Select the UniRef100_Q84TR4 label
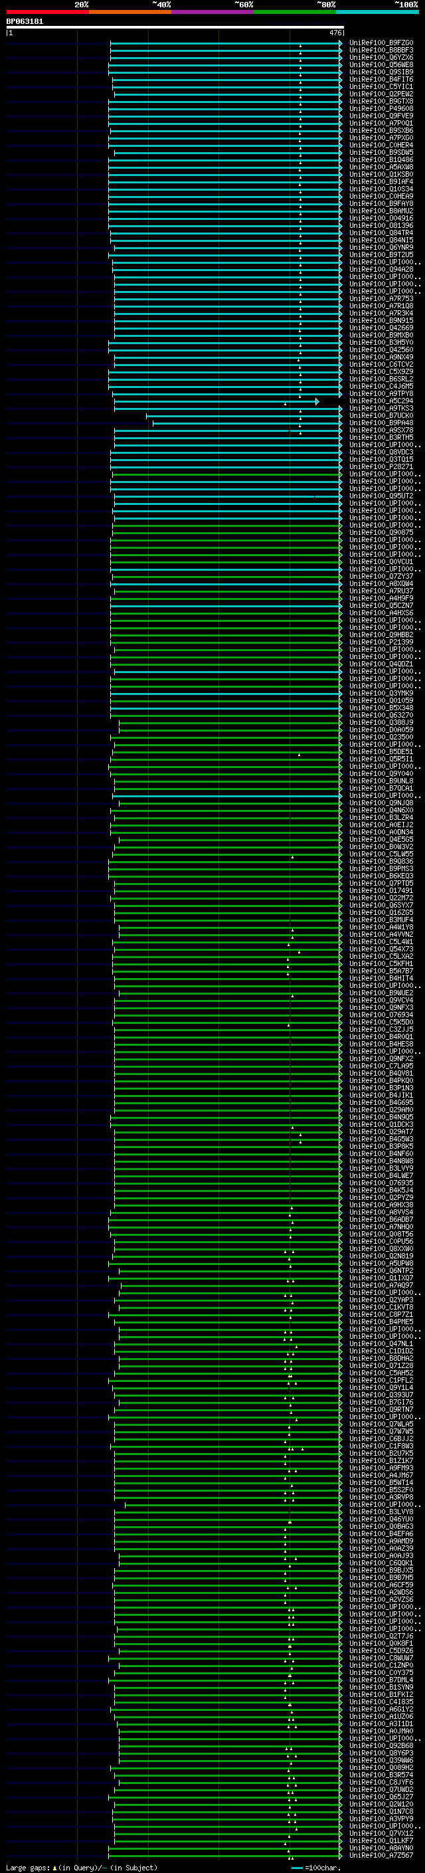This screenshot has height=1873, width=425. point(381,233)
